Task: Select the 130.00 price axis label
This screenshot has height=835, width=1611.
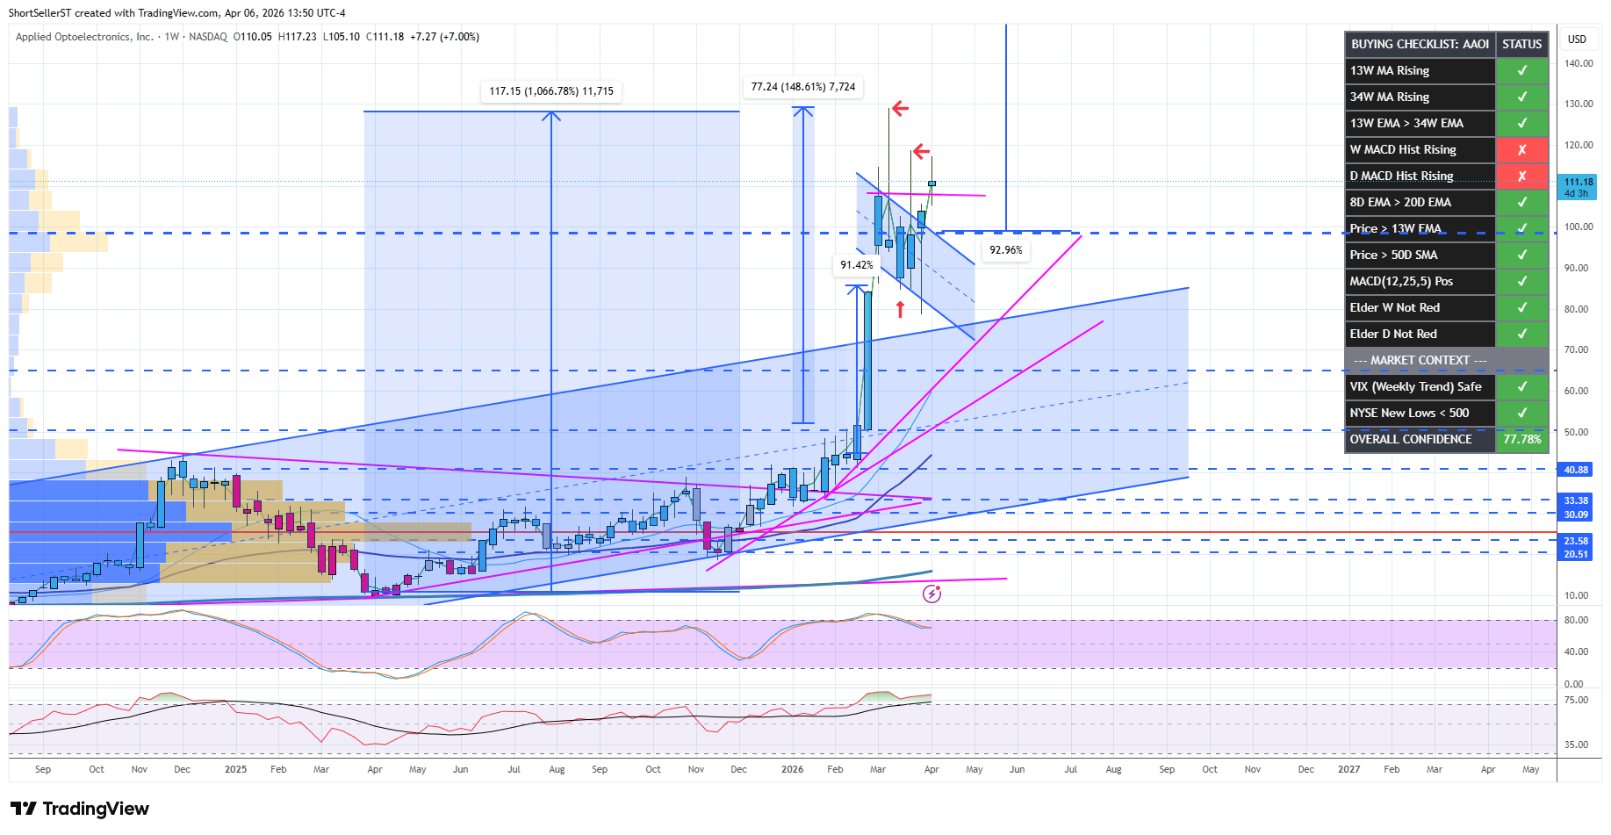Action: (x=1579, y=104)
